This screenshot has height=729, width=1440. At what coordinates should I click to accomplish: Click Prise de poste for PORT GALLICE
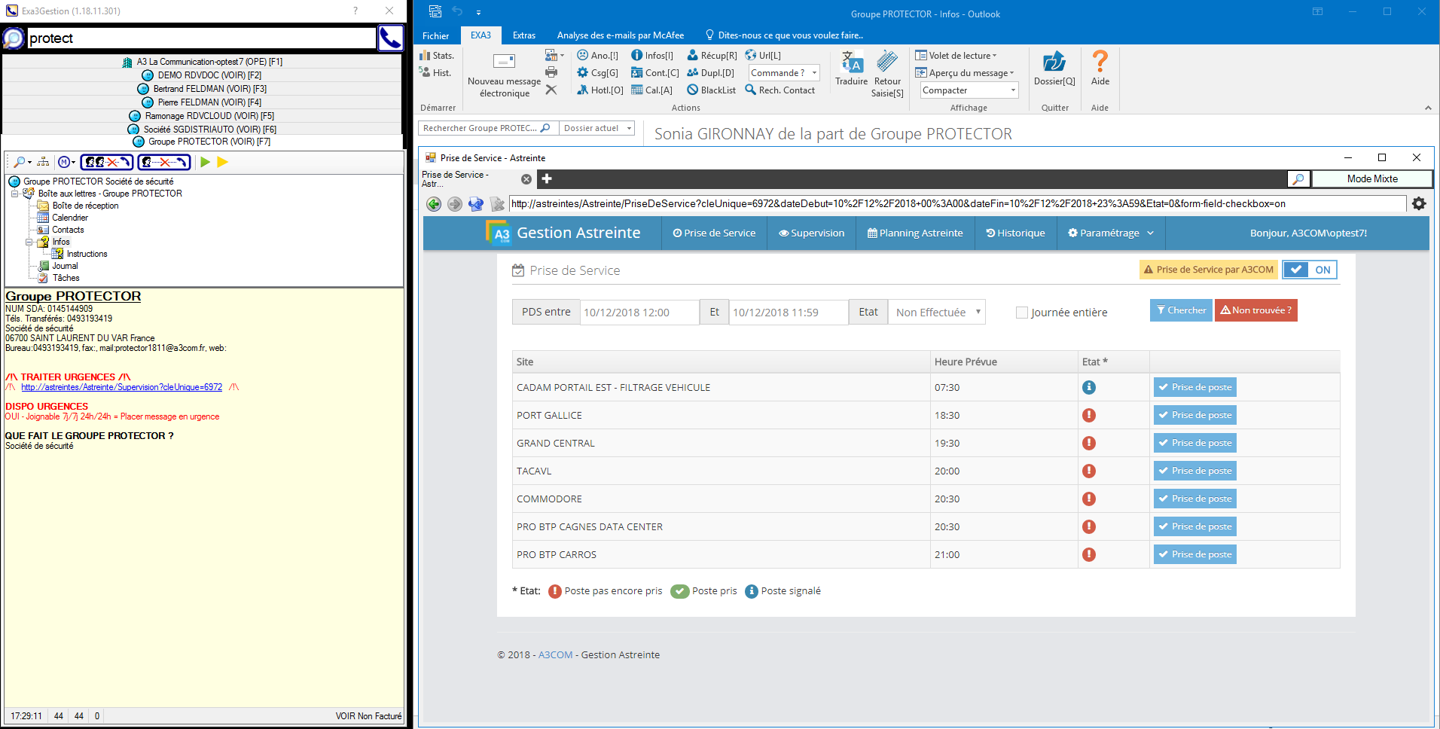[x=1194, y=415]
